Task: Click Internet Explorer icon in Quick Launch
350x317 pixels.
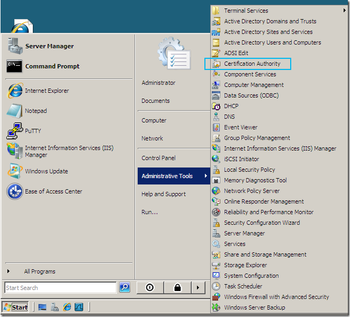Action: click(67, 307)
